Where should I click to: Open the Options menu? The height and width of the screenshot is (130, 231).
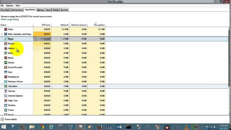(9, 6)
